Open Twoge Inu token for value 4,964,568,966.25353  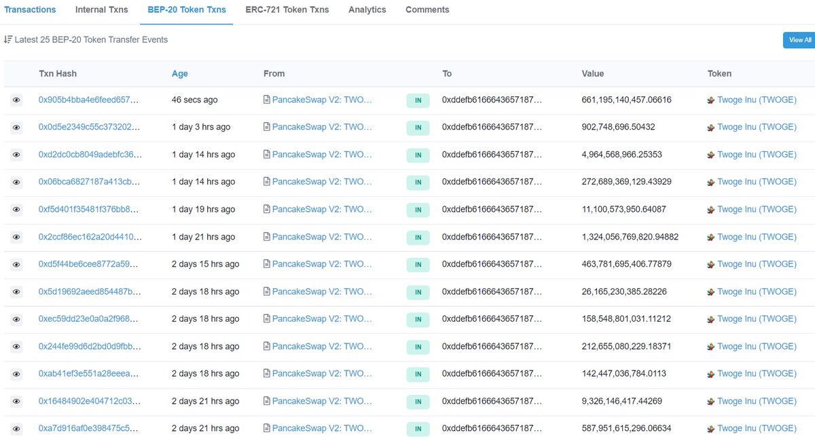[x=757, y=155]
